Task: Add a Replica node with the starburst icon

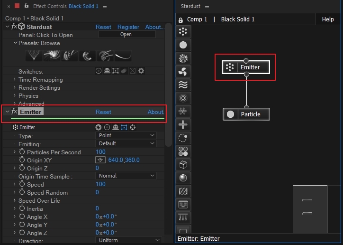Action: point(183,58)
